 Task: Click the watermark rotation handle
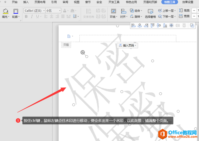pyautogui.click(x=83, y=52)
